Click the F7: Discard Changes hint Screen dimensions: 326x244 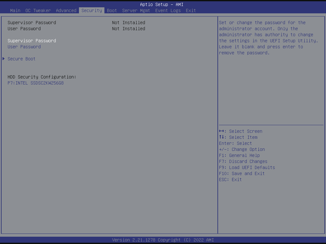point(243,161)
